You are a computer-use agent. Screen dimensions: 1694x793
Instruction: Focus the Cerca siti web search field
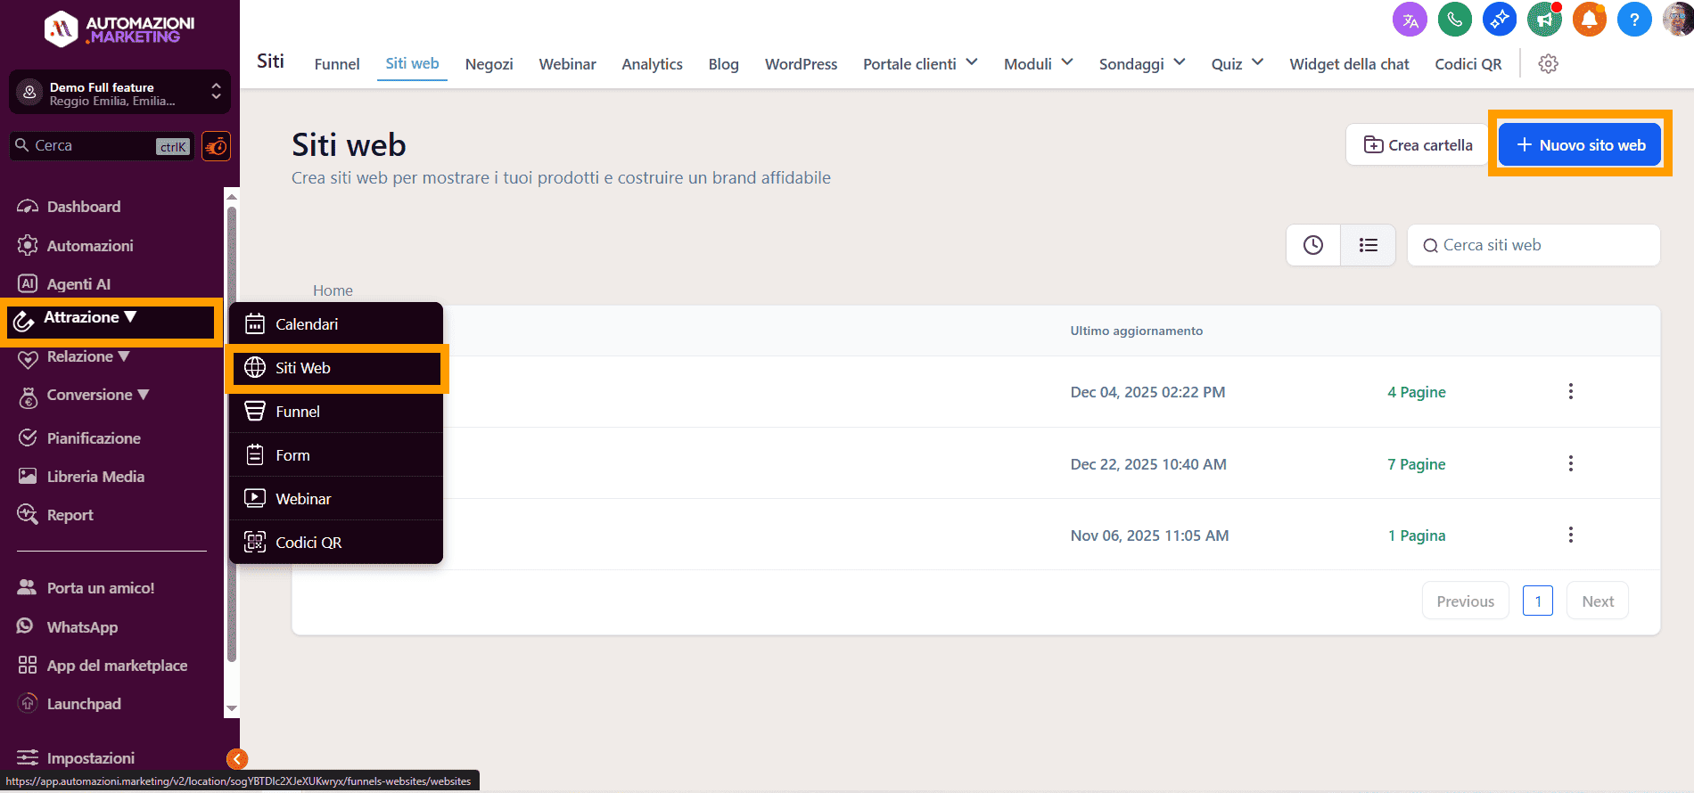(x=1534, y=245)
